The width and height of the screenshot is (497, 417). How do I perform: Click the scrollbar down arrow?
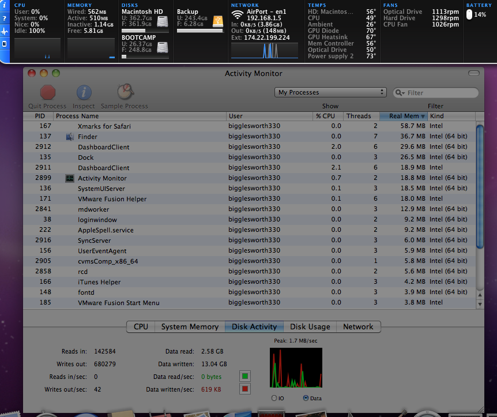tap(480, 304)
